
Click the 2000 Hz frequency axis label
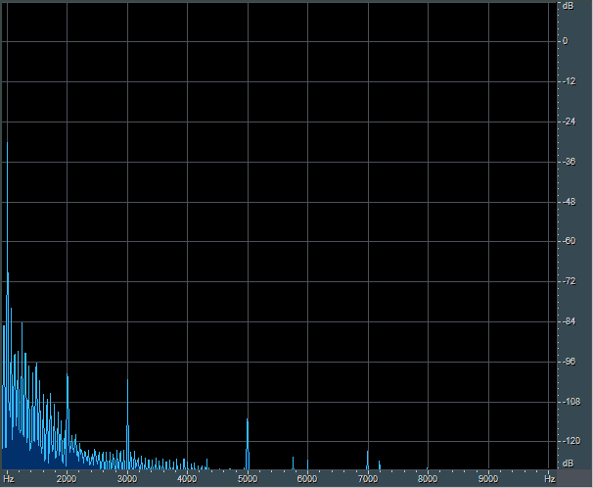[x=67, y=479]
